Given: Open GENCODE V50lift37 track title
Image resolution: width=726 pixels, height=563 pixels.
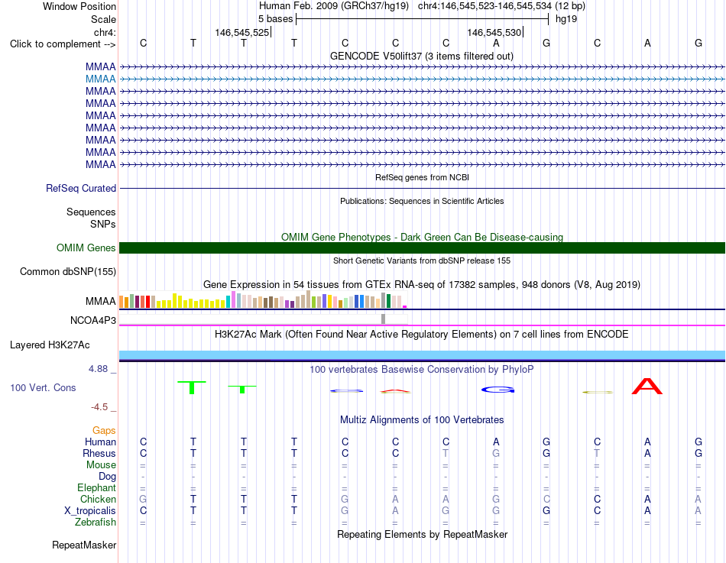Looking at the screenshot, I should coord(422,56).
